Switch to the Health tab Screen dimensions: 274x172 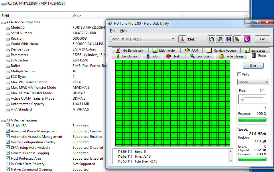coord(174,56)
